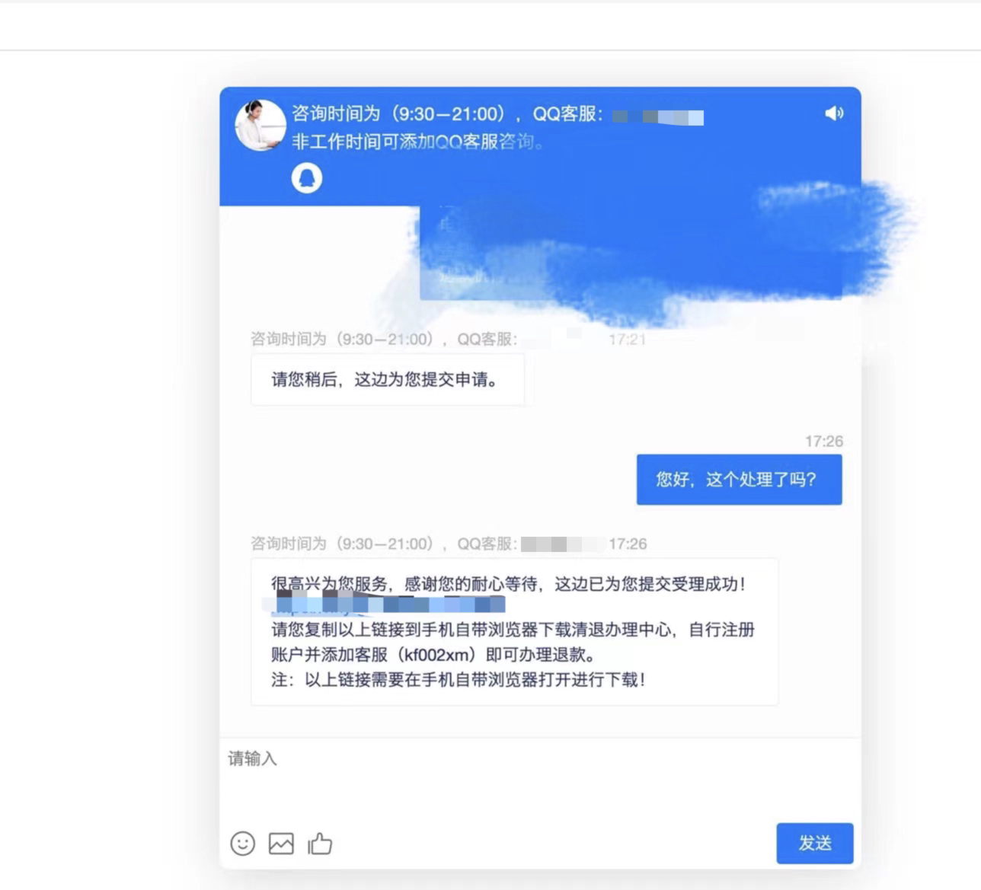Mute the chat sound speaker icon
The width and height of the screenshot is (981, 890).
(x=834, y=113)
